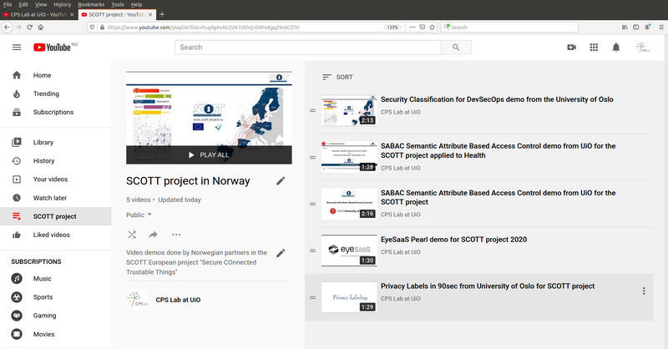Click thumbnail of Security Classification video
The image size is (668, 349).
coord(349,110)
